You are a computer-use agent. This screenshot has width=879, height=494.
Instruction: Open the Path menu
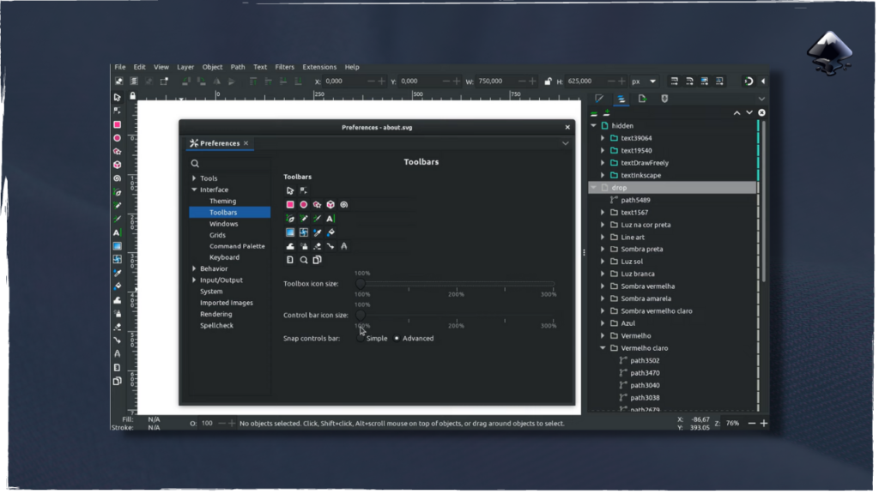click(238, 67)
